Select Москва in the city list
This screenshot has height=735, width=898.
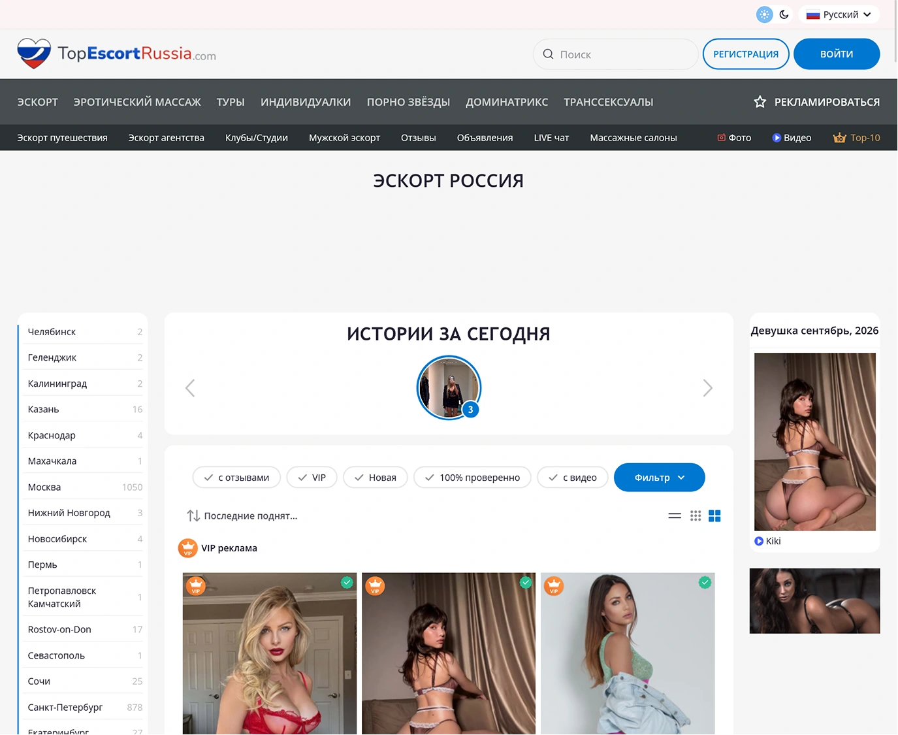(x=85, y=487)
